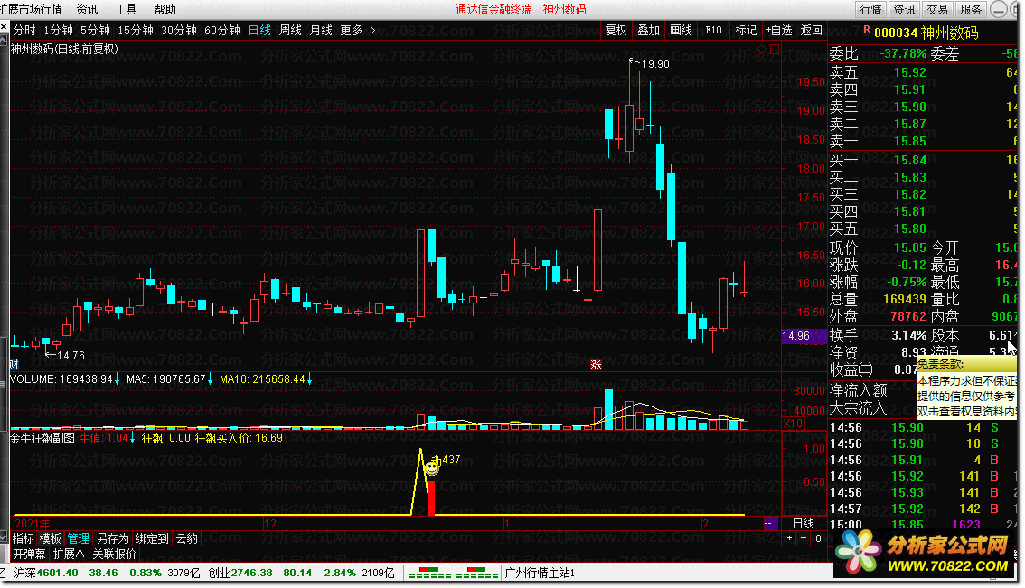1025x588 pixels.
Task: Click the 关联报价 button
Action: tap(115, 554)
